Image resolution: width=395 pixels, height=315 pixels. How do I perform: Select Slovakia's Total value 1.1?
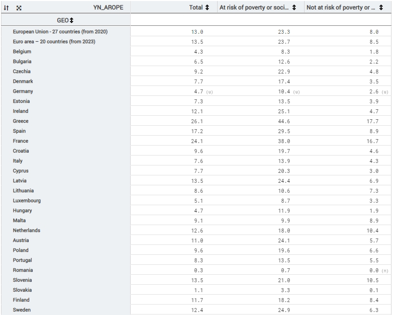[x=199, y=290]
